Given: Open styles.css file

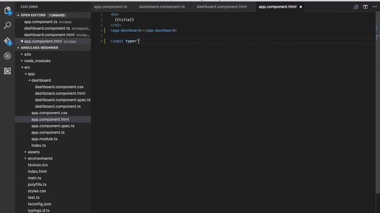Looking at the screenshot, I should tap(53, 191).
